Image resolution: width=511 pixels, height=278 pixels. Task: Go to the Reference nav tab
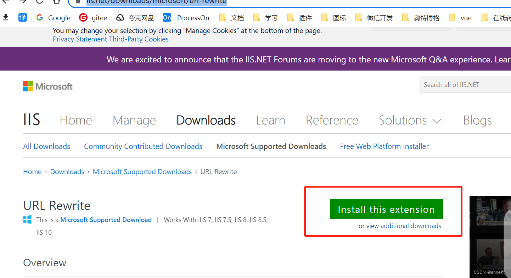[332, 120]
